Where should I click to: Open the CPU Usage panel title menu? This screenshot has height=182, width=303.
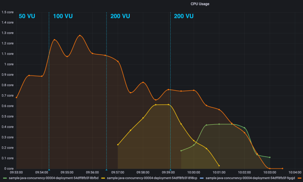(x=202, y=3)
